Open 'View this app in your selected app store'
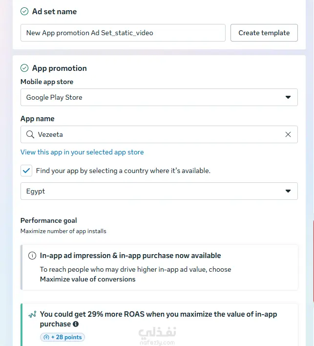The height and width of the screenshot is (346, 314). coord(82,152)
